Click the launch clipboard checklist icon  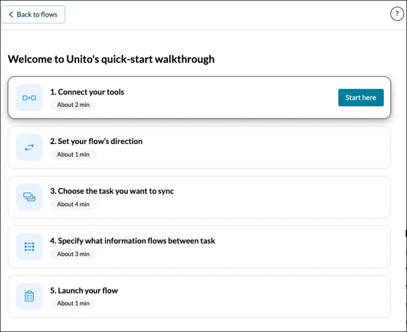tap(29, 297)
